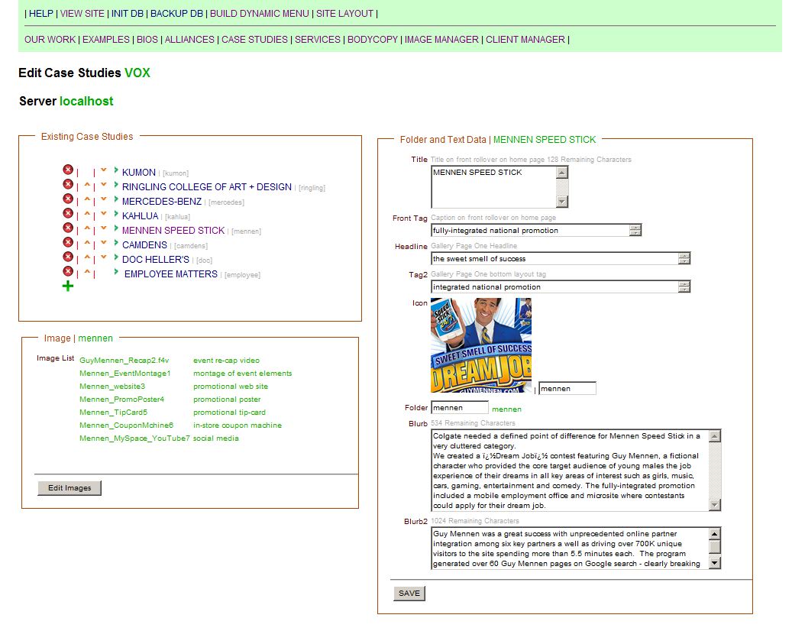Open the SERVICES section
This screenshot has width=805, height=631.
point(317,40)
